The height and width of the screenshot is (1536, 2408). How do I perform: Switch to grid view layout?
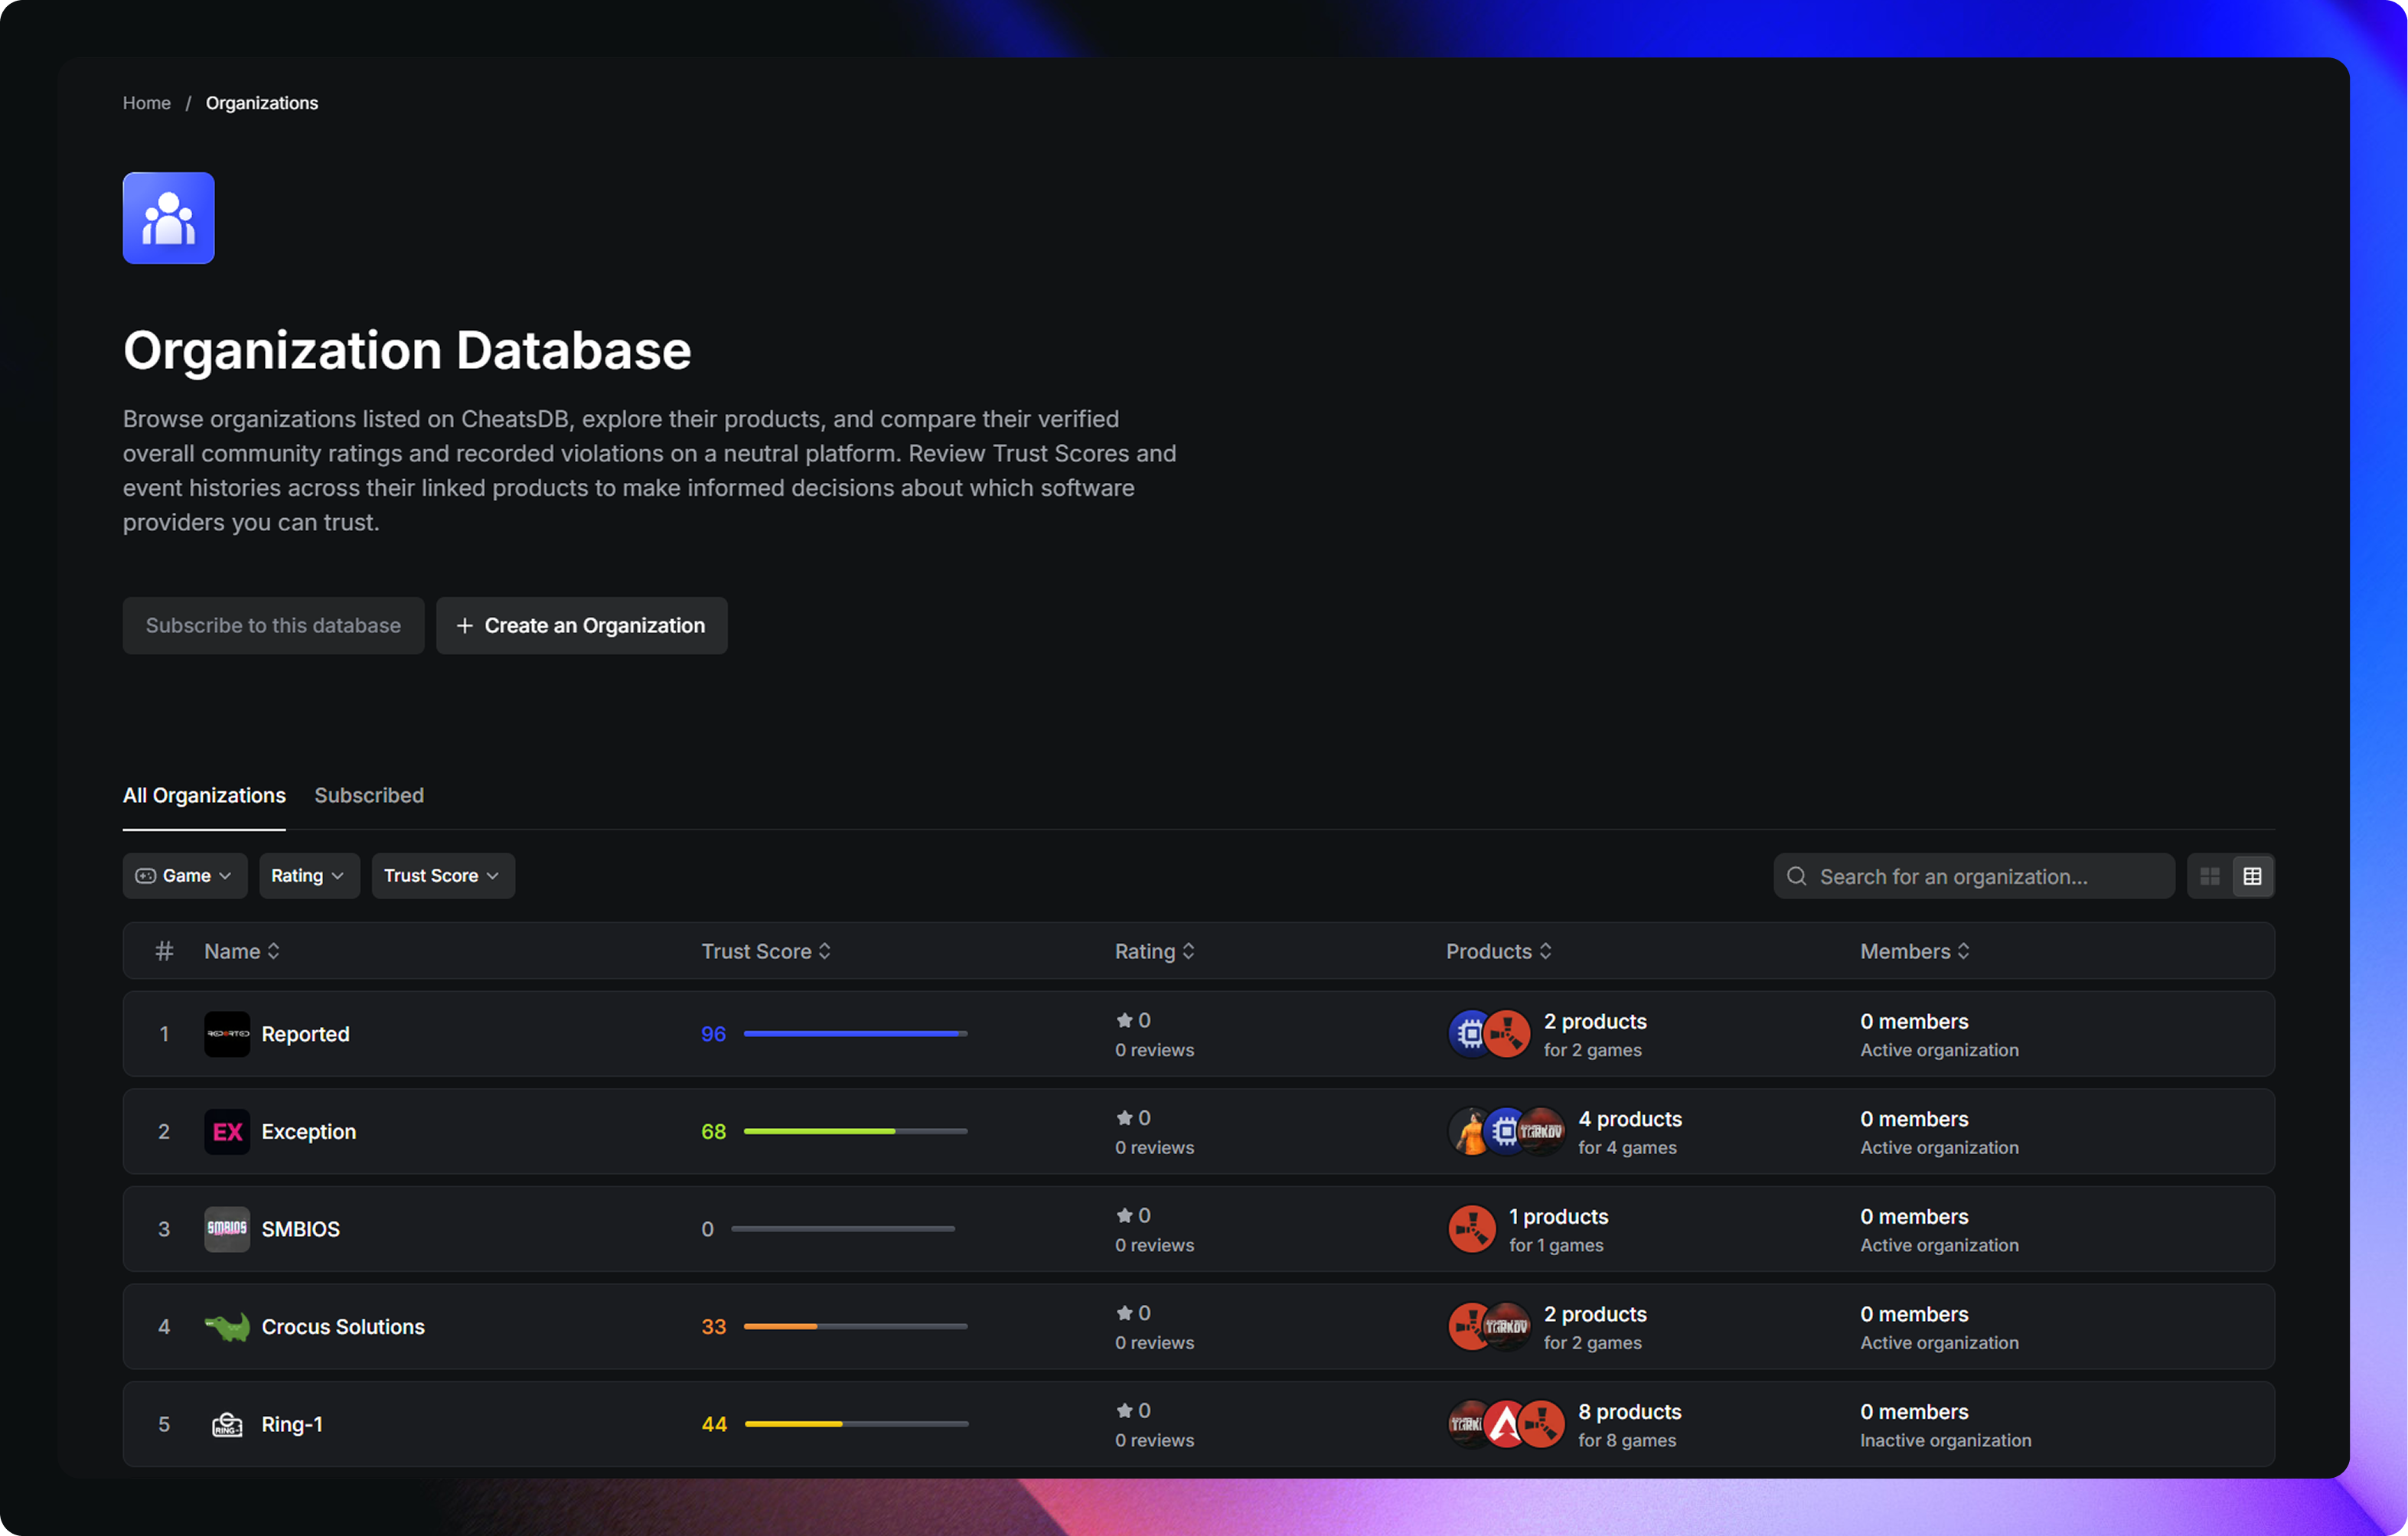coord(2210,876)
